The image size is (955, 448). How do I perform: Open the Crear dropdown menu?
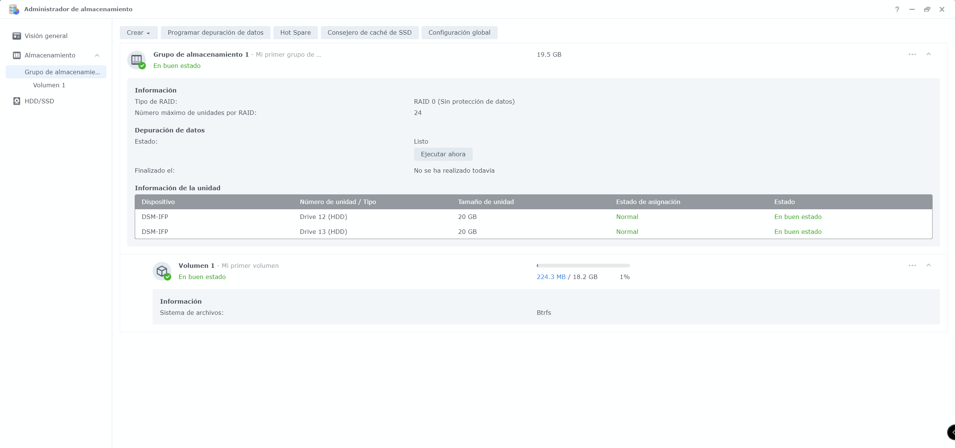coord(138,33)
